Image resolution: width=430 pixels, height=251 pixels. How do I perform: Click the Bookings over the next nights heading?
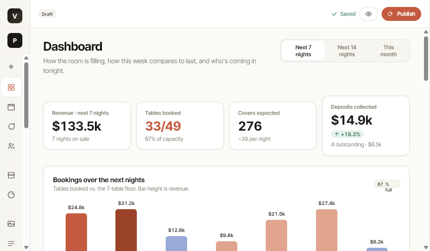[x=99, y=180]
